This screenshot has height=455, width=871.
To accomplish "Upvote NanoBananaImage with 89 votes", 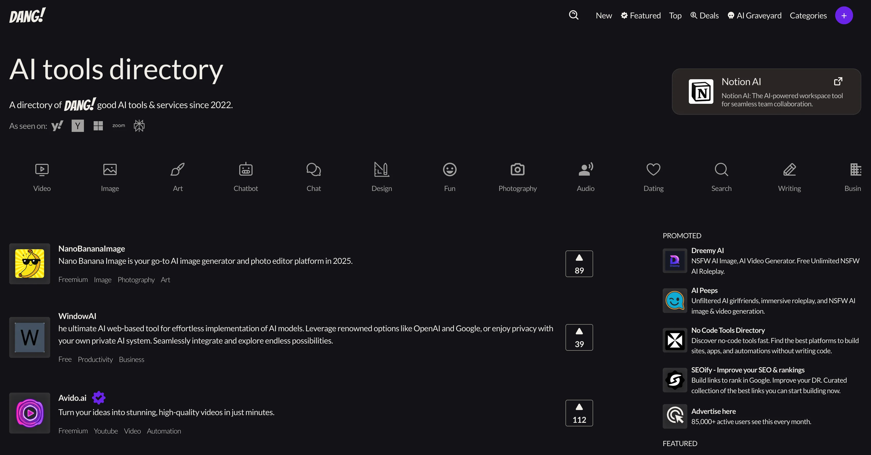I will click(x=579, y=264).
